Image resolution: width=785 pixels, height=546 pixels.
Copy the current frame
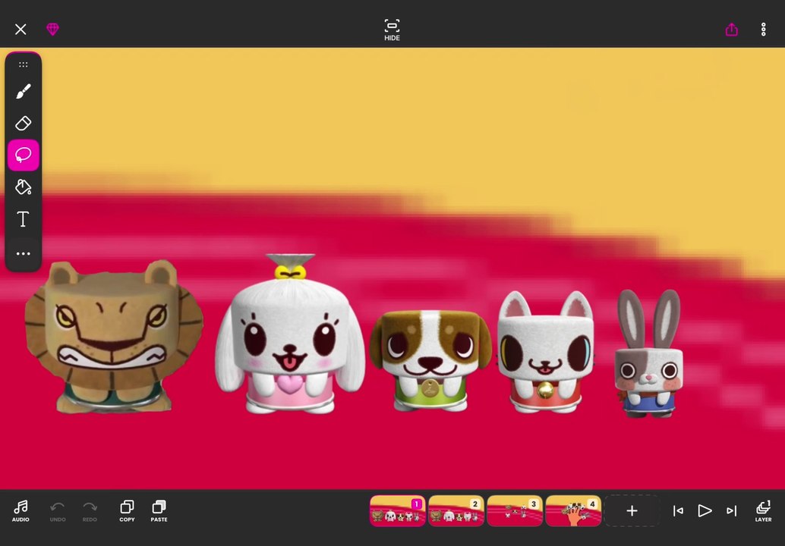127,511
